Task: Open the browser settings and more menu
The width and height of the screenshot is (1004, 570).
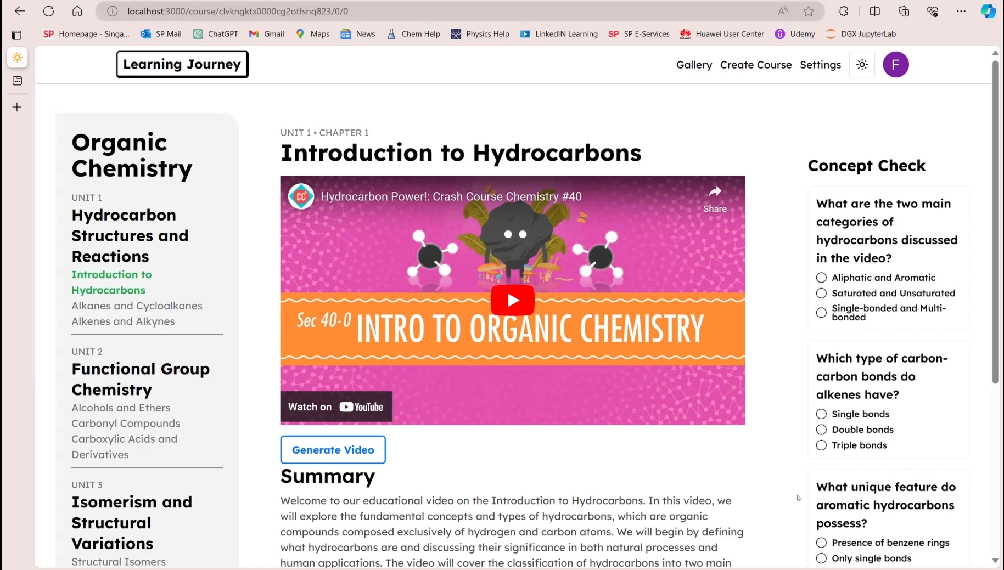Action: click(x=961, y=11)
